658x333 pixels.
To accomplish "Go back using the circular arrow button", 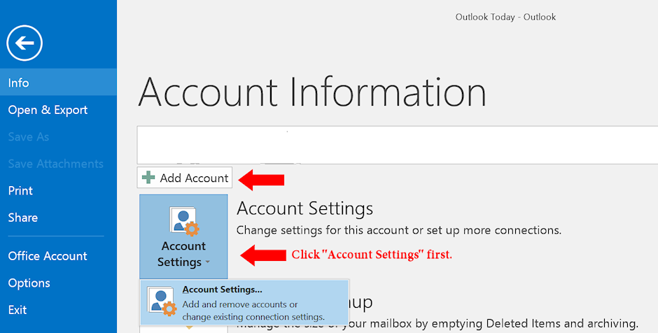I will pos(24,43).
